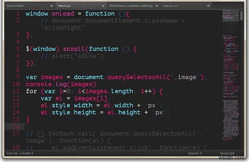249x162 pixels.
Task: Switch to the mases.css tab
Action: 186,6
